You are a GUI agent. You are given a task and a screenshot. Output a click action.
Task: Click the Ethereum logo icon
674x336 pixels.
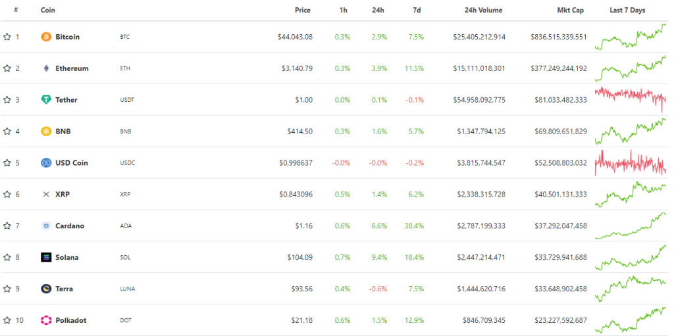[x=46, y=68]
